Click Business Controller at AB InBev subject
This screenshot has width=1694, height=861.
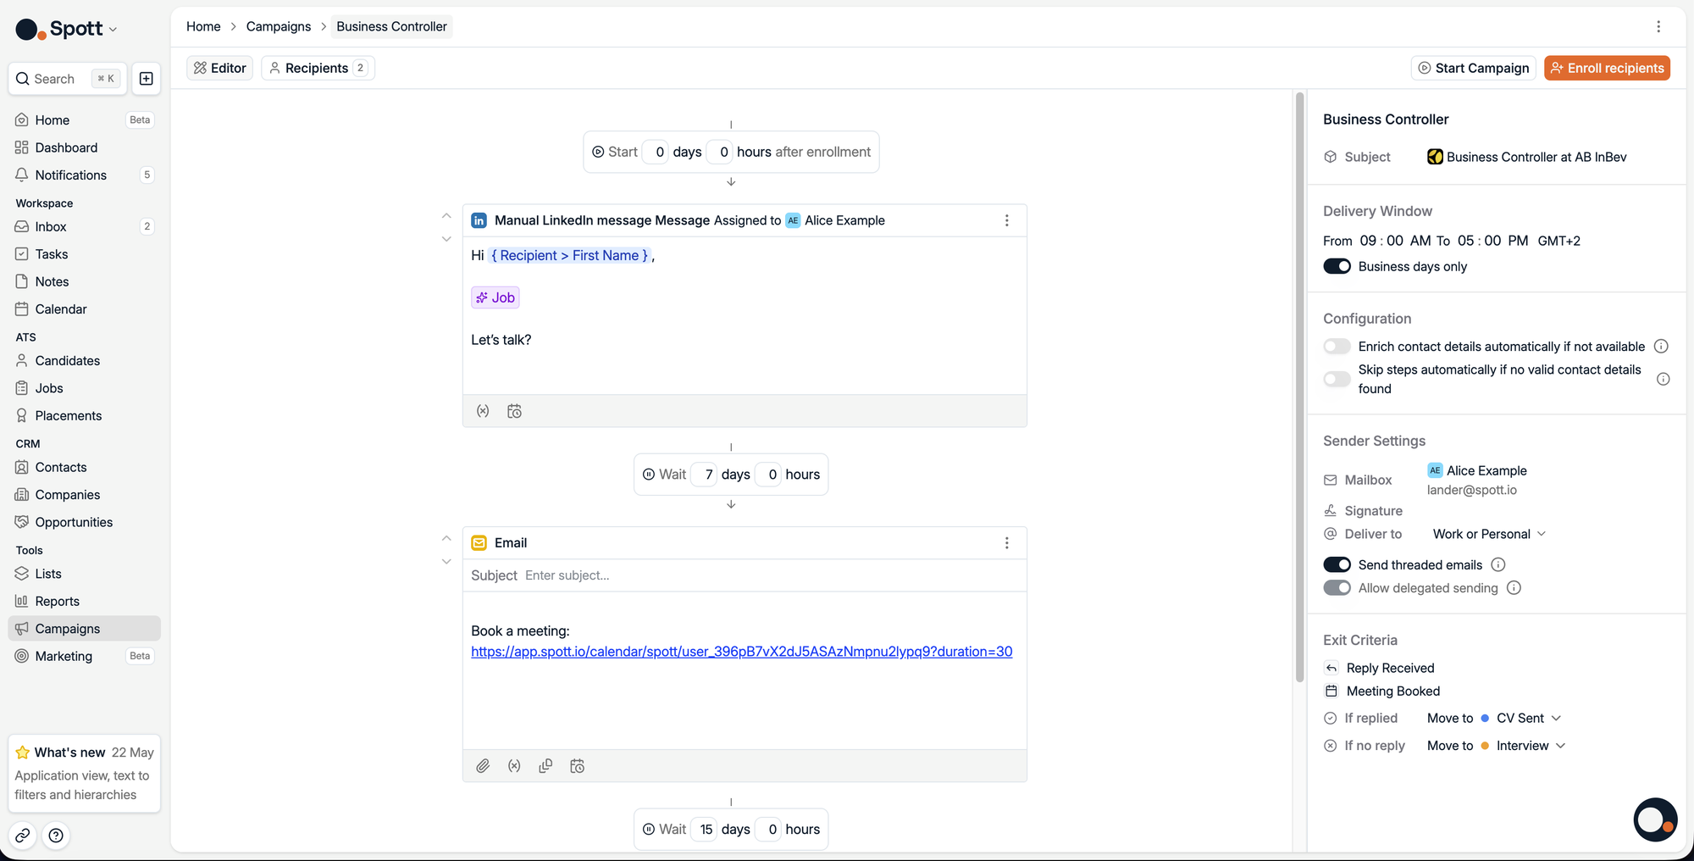point(1527,157)
